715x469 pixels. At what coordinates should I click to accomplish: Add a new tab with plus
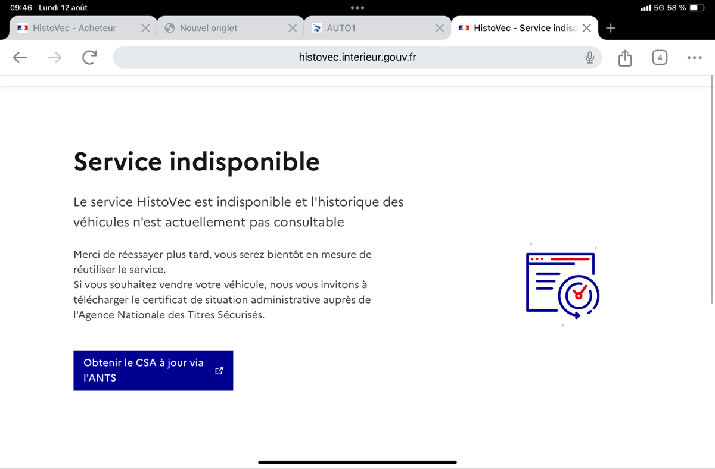611,28
